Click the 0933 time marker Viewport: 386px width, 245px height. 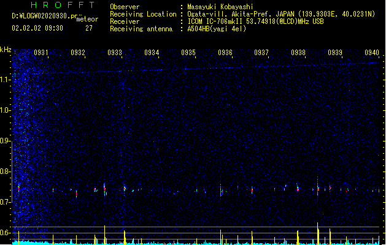coord(115,53)
